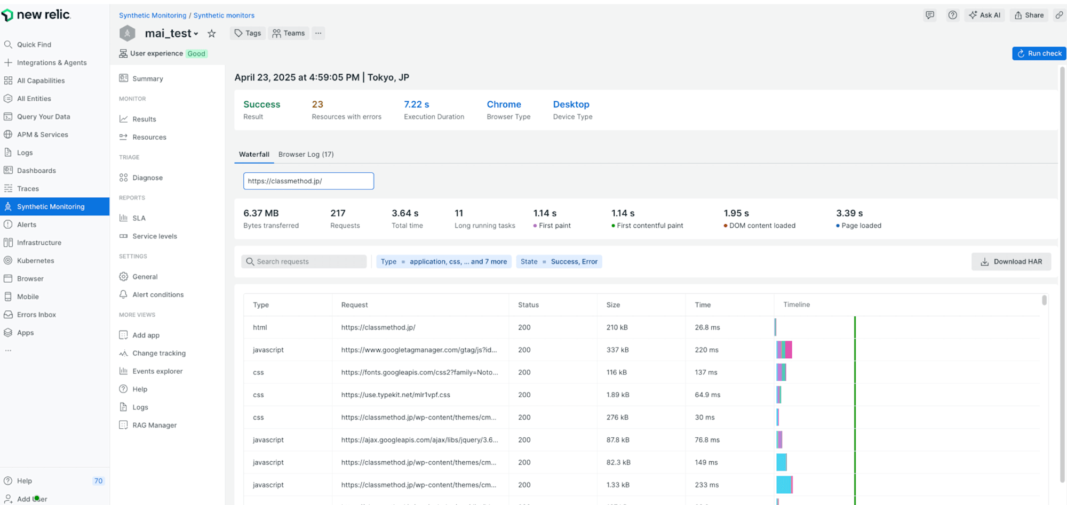
Task: Click the Run check button
Action: point(1039,53)
